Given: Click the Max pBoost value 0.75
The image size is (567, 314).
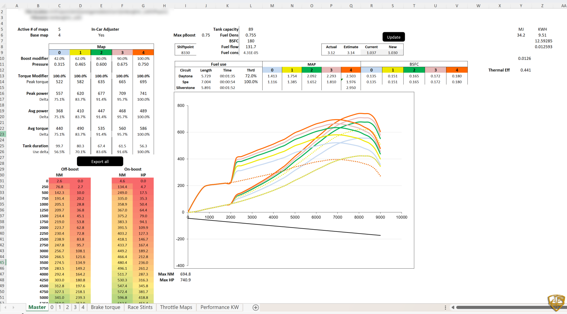Looking at the screenshot, I should pos(206,35).
